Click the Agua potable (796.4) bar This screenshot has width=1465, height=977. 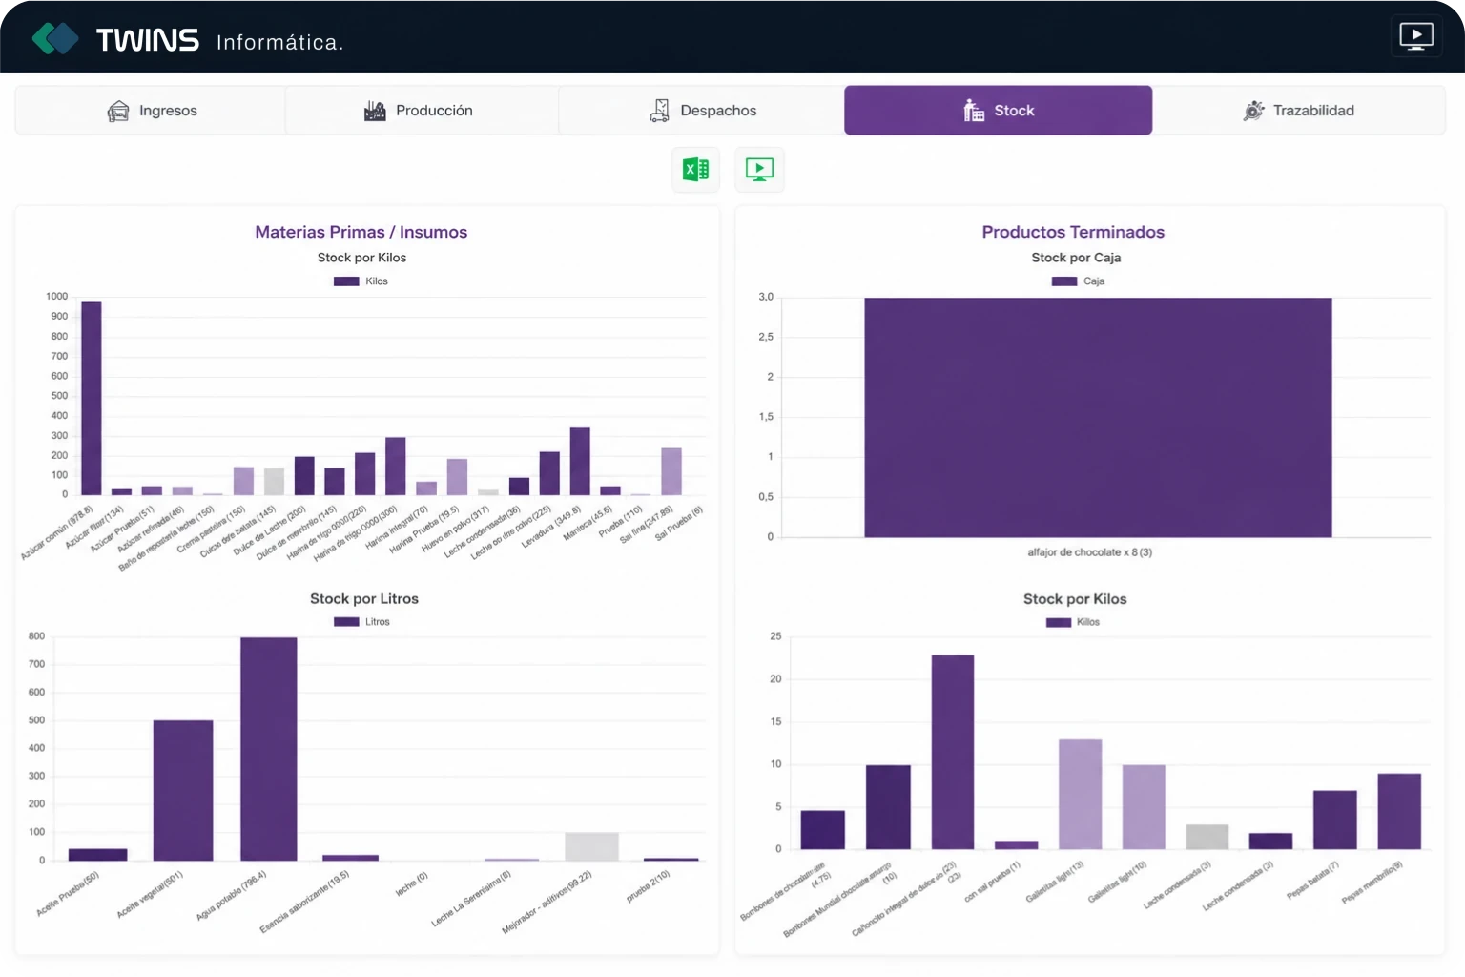[x=269, y=749]
